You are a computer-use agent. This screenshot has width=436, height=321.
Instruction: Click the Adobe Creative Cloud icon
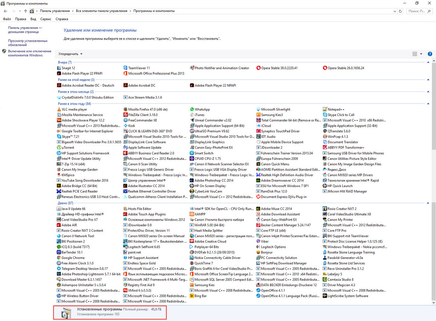point(192,241)
